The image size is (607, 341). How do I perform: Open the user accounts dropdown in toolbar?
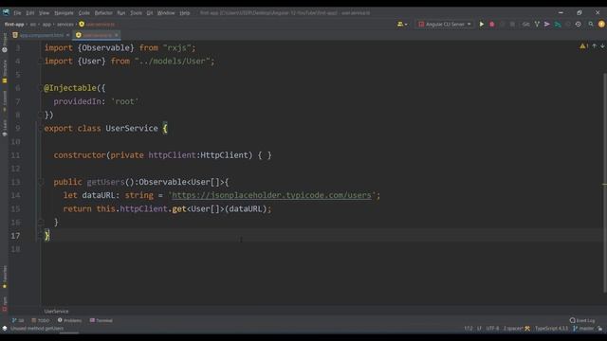click(x=402, y=24)
